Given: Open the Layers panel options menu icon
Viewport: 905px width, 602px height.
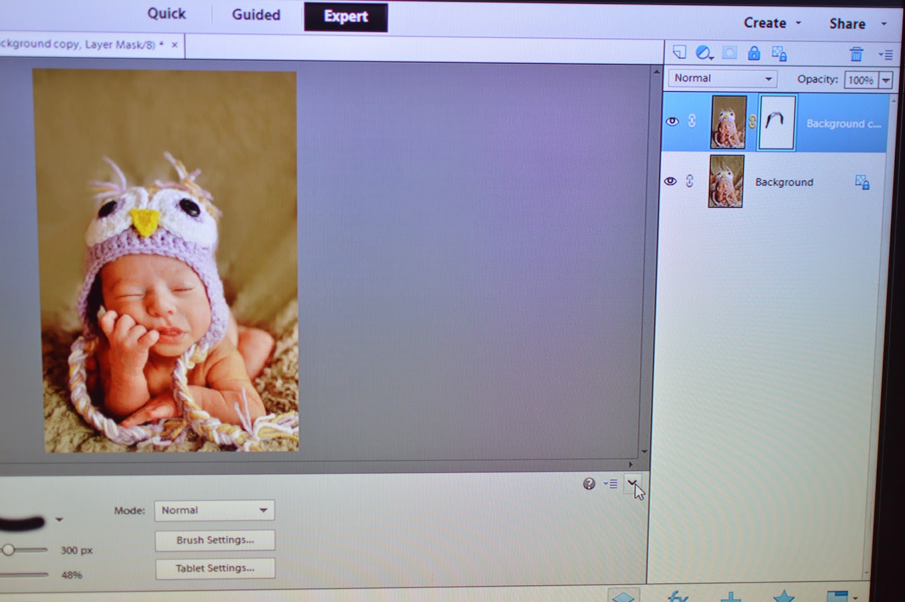Looking at the screenshot, I should (885, 54).
